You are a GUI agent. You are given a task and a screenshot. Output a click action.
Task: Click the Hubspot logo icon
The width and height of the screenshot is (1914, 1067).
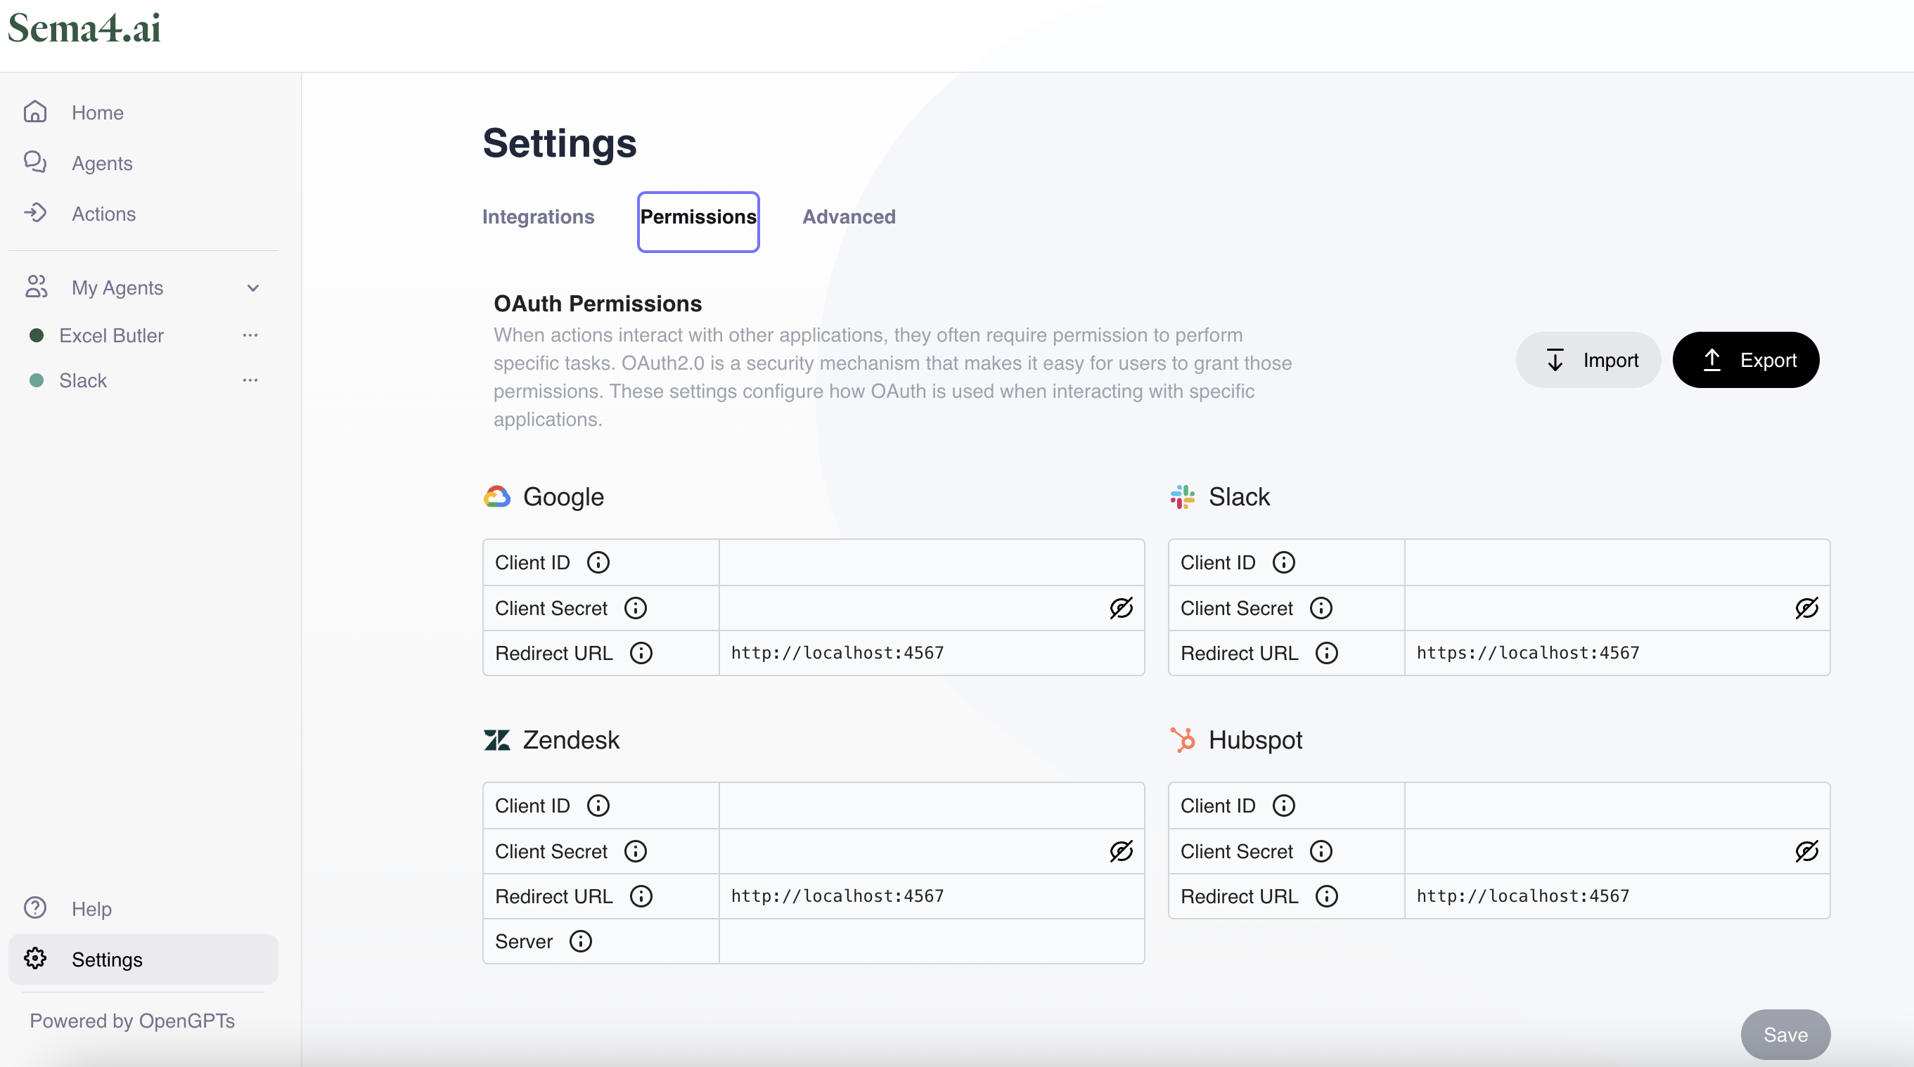click(1183, 739)
